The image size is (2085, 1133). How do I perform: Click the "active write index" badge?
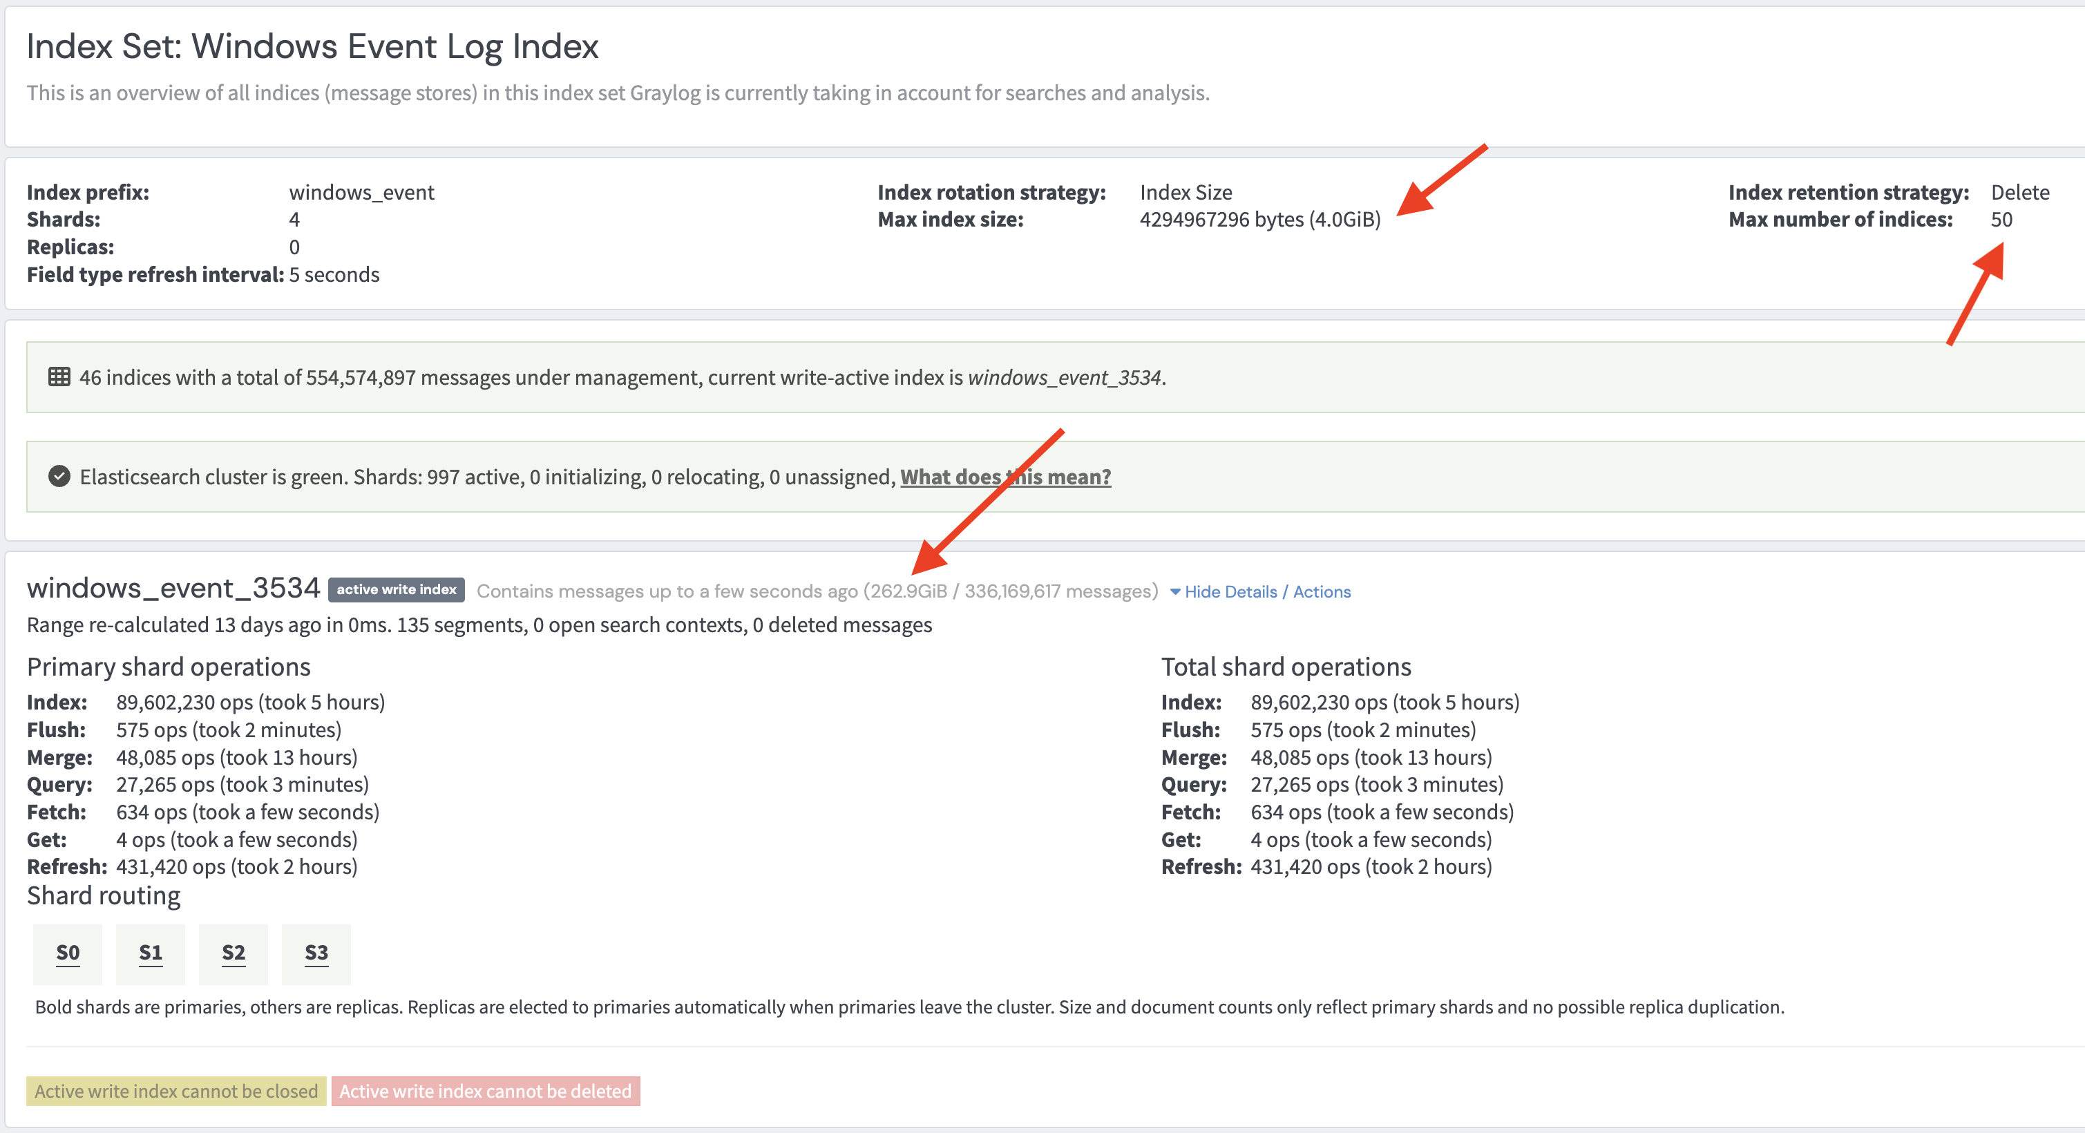(x=397, y=590)
